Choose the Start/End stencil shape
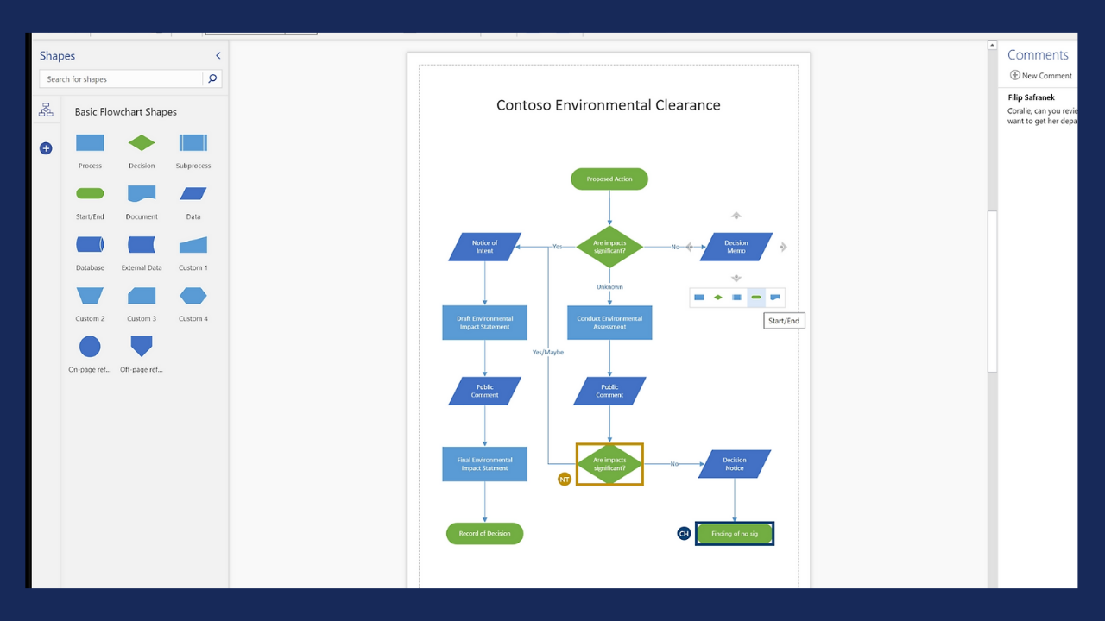Viewport: 1105px width, 621px height. (x=90, y=194)
